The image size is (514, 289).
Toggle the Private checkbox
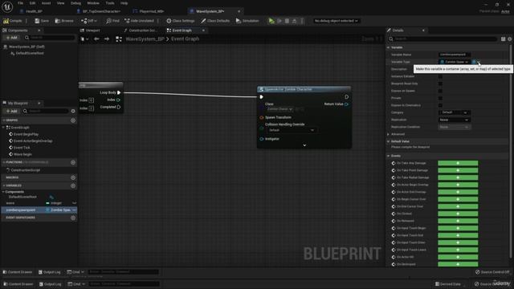[440, 98]
